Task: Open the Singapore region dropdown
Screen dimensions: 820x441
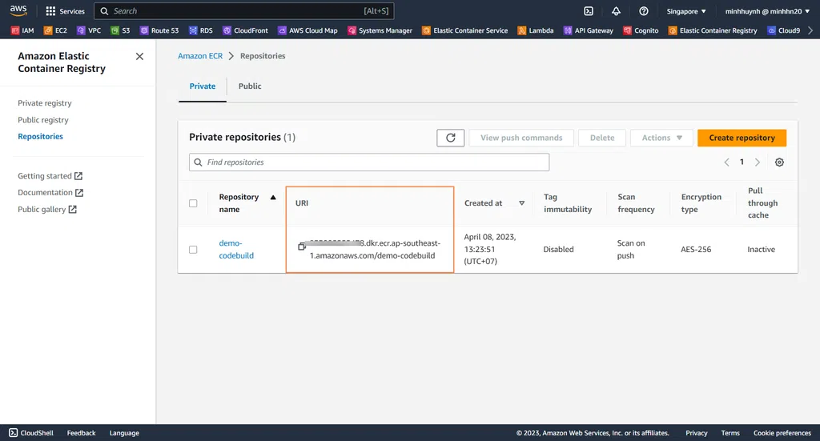Action: coord(686,11)
